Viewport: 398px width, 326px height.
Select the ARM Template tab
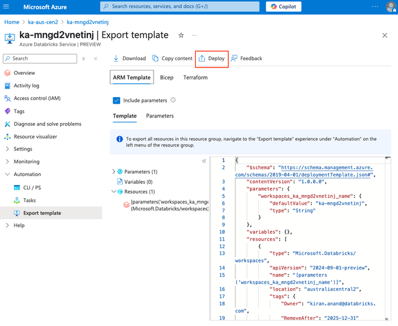click(132, 77)
